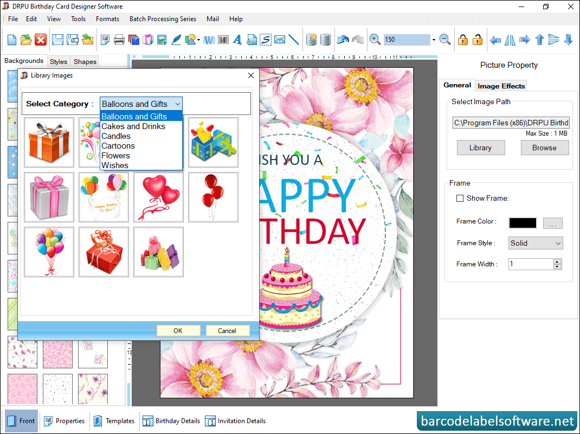Click Cancel in the Library Images dialog

[227, 331]
